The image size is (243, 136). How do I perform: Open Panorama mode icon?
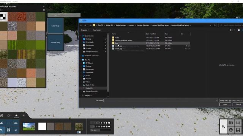pyautogui.click(x=230, y=130)
